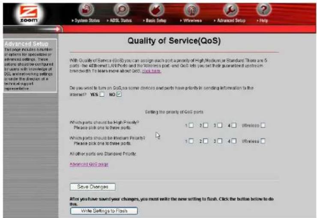
Task: Open the Basic Setup icon
Action: click(156, 9)
